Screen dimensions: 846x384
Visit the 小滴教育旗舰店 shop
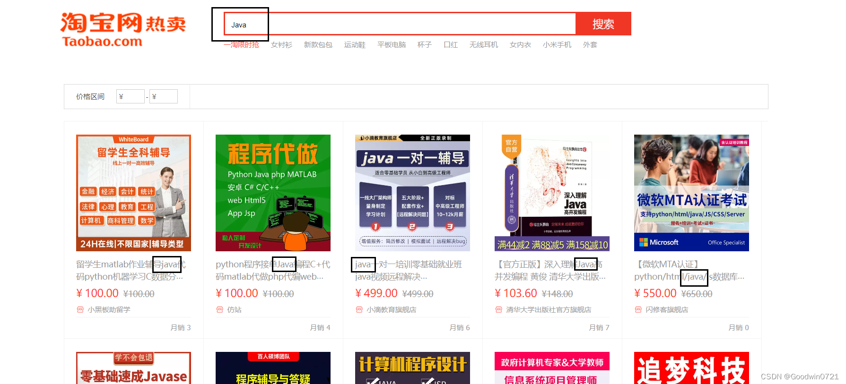coord(392,310)
